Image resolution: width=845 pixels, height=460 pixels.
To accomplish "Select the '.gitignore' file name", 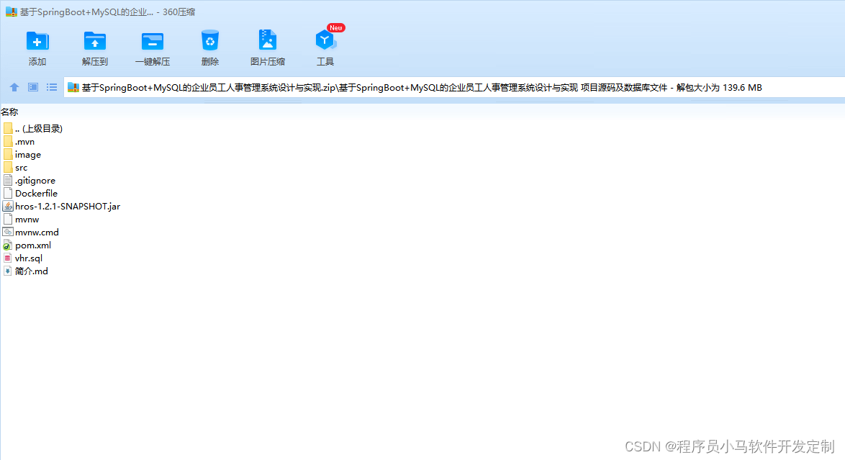I will point(35,181).
